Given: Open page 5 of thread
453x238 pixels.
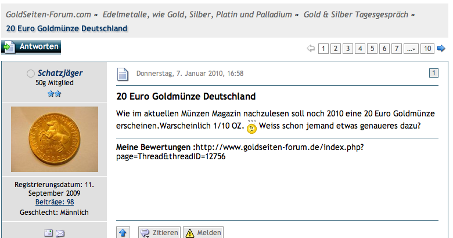Looking at the screenshot, I should coord(372,49).
